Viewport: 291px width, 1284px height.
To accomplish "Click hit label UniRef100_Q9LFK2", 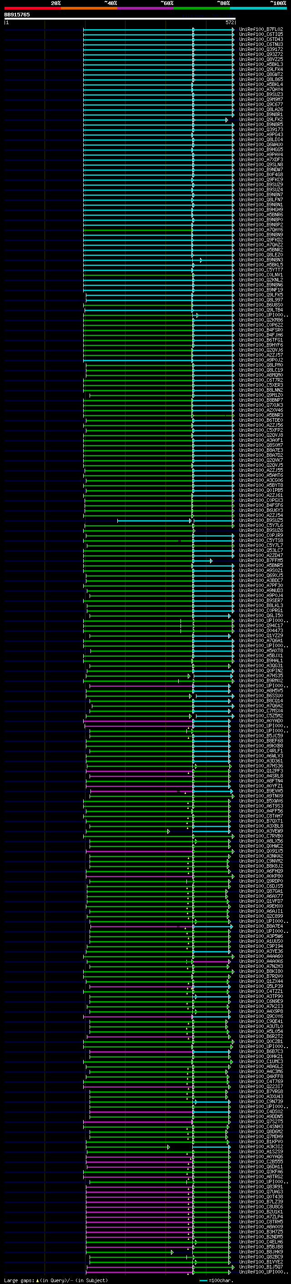I will [x=261, y=120].
